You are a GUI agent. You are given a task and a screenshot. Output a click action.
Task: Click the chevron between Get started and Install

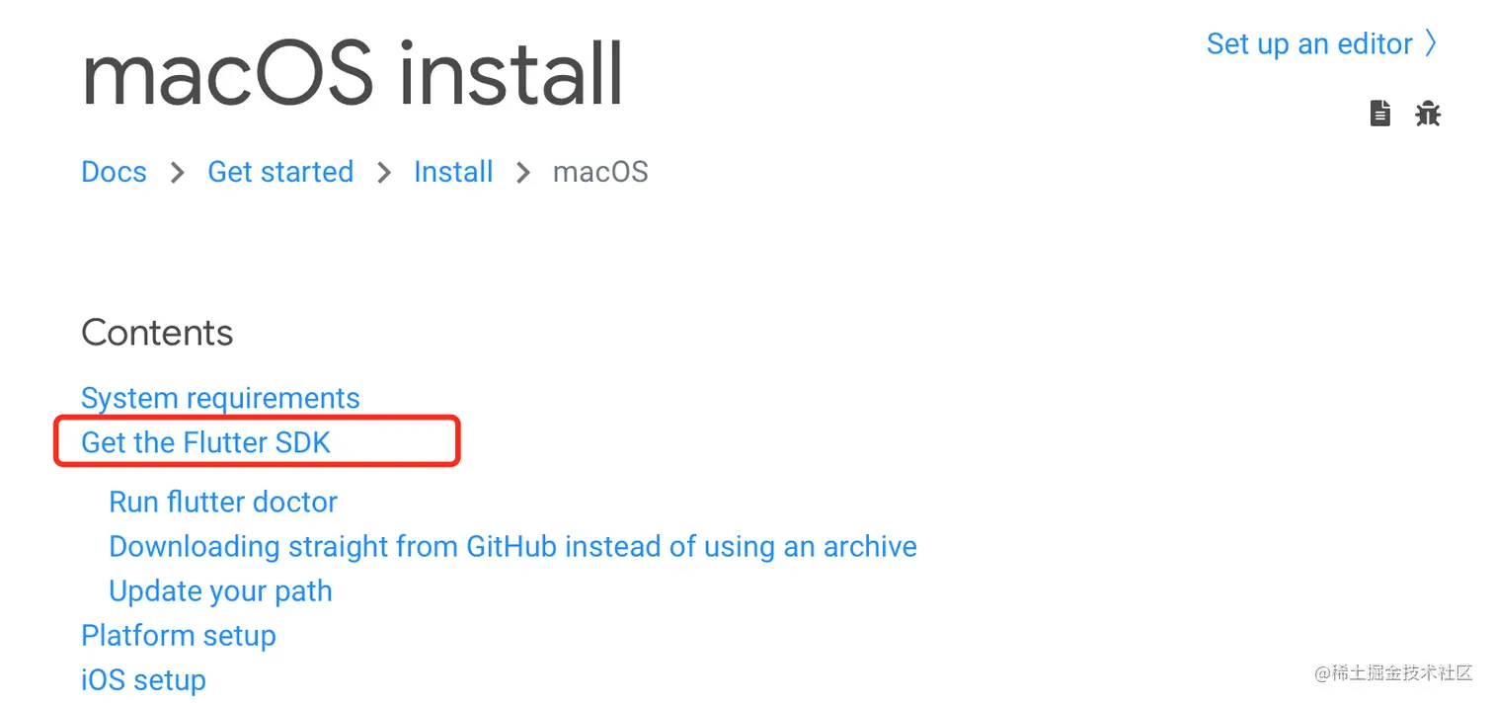click(x=384, y=173)
